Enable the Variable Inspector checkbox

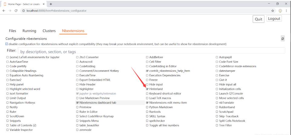coord(7,130)
